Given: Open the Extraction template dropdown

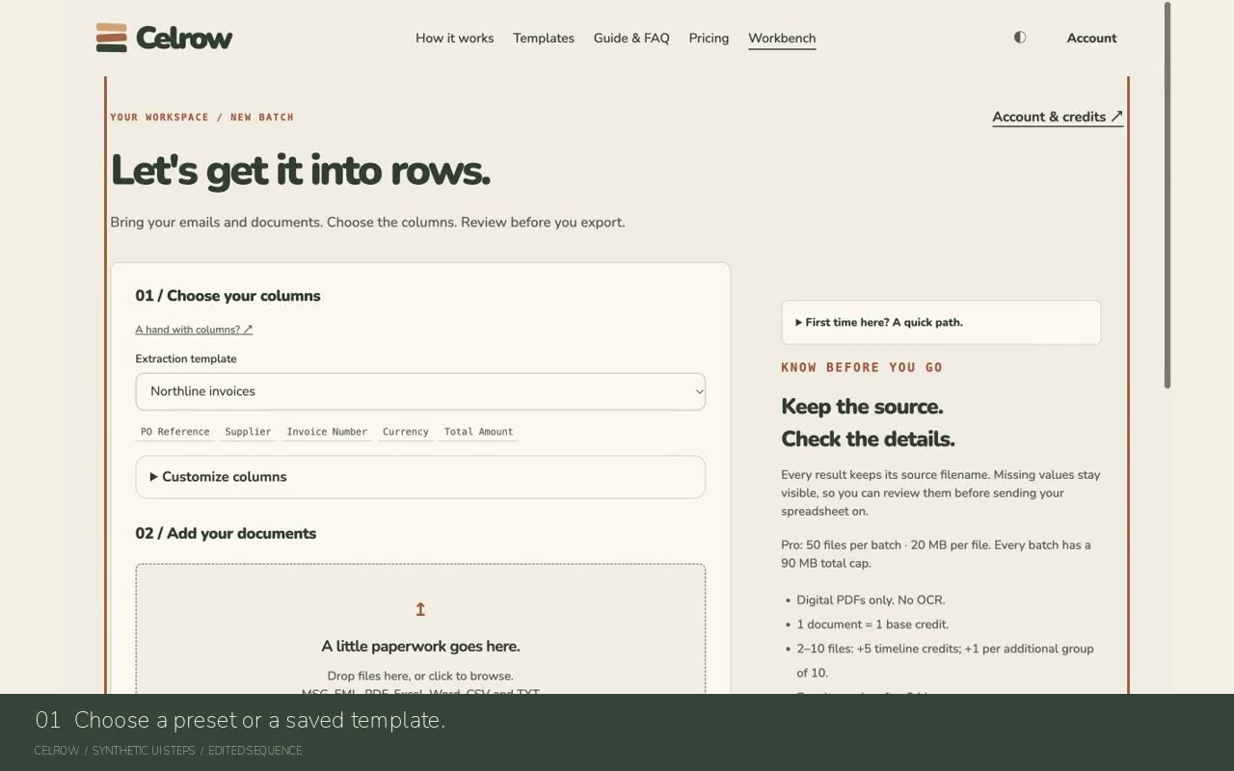Looking at the screenshot, I should [420, 391].
